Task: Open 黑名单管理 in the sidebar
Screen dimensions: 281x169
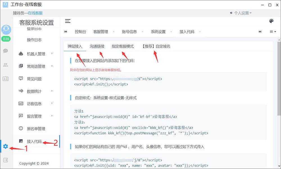Action: [x=36, y=129]
